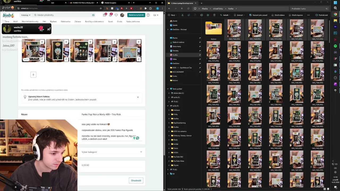Open Chrome extensions puzzle icon
The image size is (340, 191).
coord(150,8)
